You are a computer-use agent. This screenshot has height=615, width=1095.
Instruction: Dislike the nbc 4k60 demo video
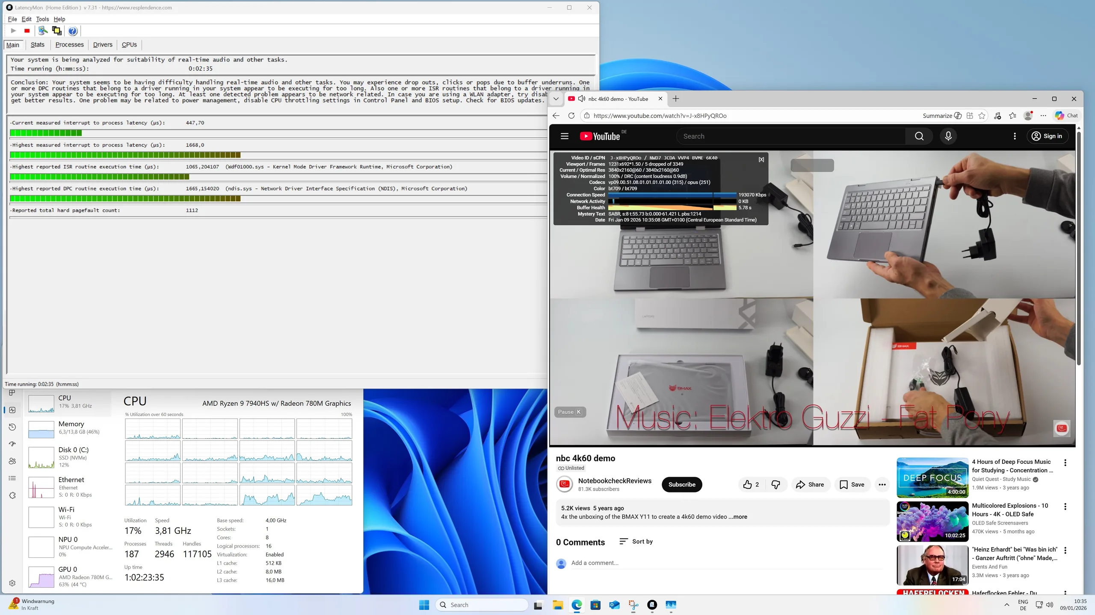(775, 484)
